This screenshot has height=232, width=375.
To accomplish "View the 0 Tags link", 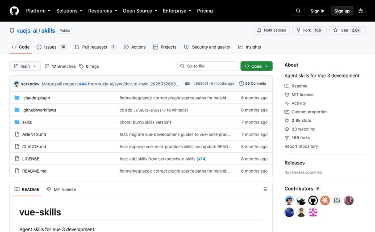I will point(89,66).
